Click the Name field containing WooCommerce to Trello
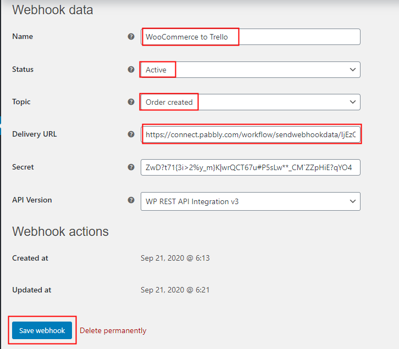399x349 pixels. click(x=251, y=37)
